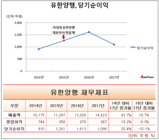Image resolution: width=159 pixels, height=140 pixels.
Task: Click the 1,096 net income cell
Action: 102,129
